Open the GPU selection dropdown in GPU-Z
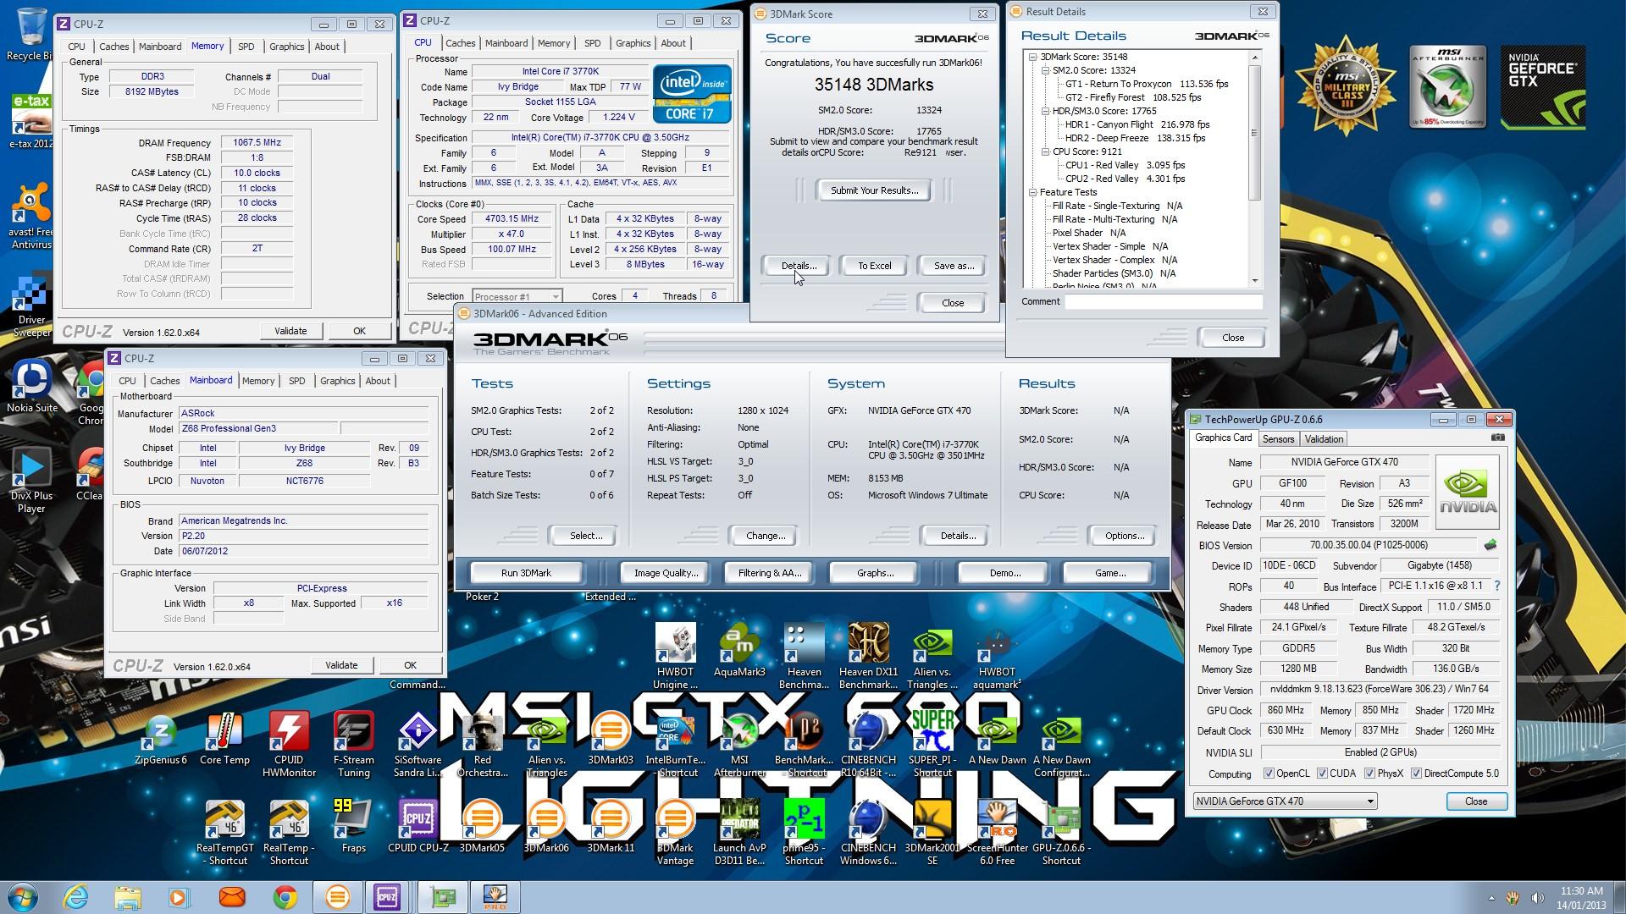 click(1284, 801)
